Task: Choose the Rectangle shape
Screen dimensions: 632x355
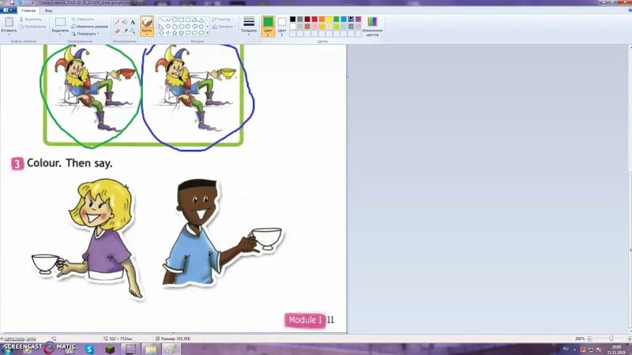Action: coord(182,20)
